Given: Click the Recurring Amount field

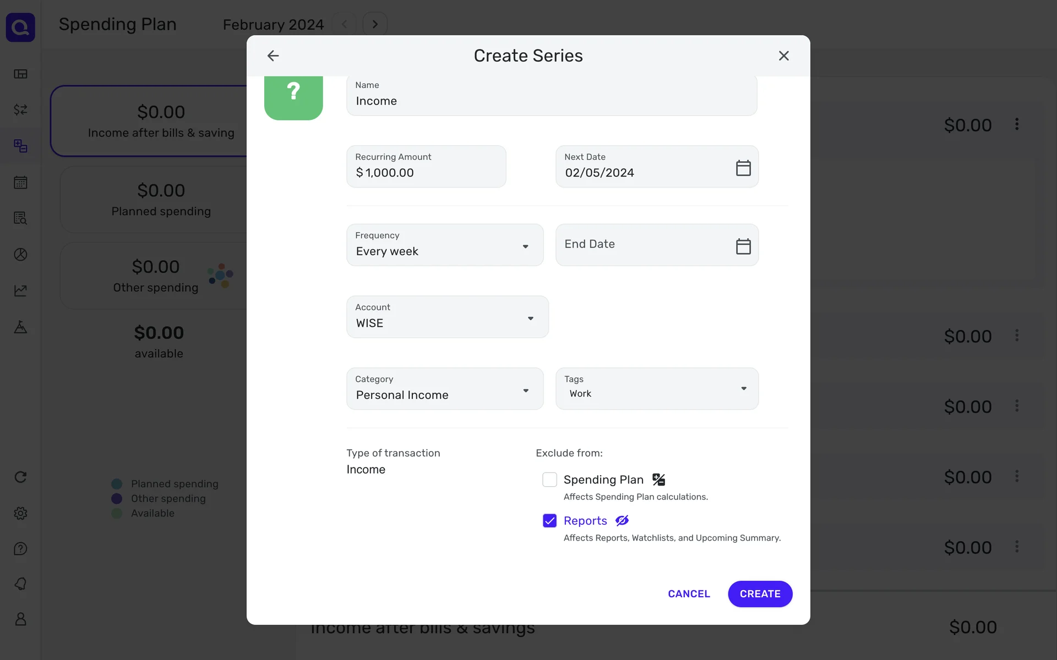Looking at the screenshot, I should click(x=426, y=167).
